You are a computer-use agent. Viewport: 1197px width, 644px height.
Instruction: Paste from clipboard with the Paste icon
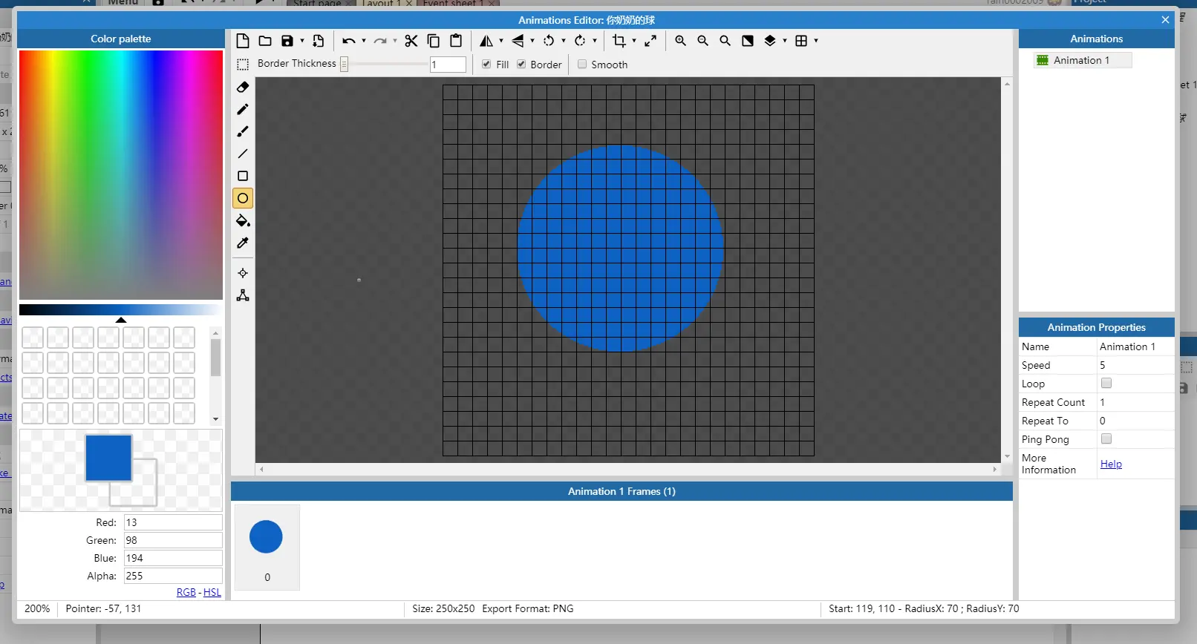(456, 41)
